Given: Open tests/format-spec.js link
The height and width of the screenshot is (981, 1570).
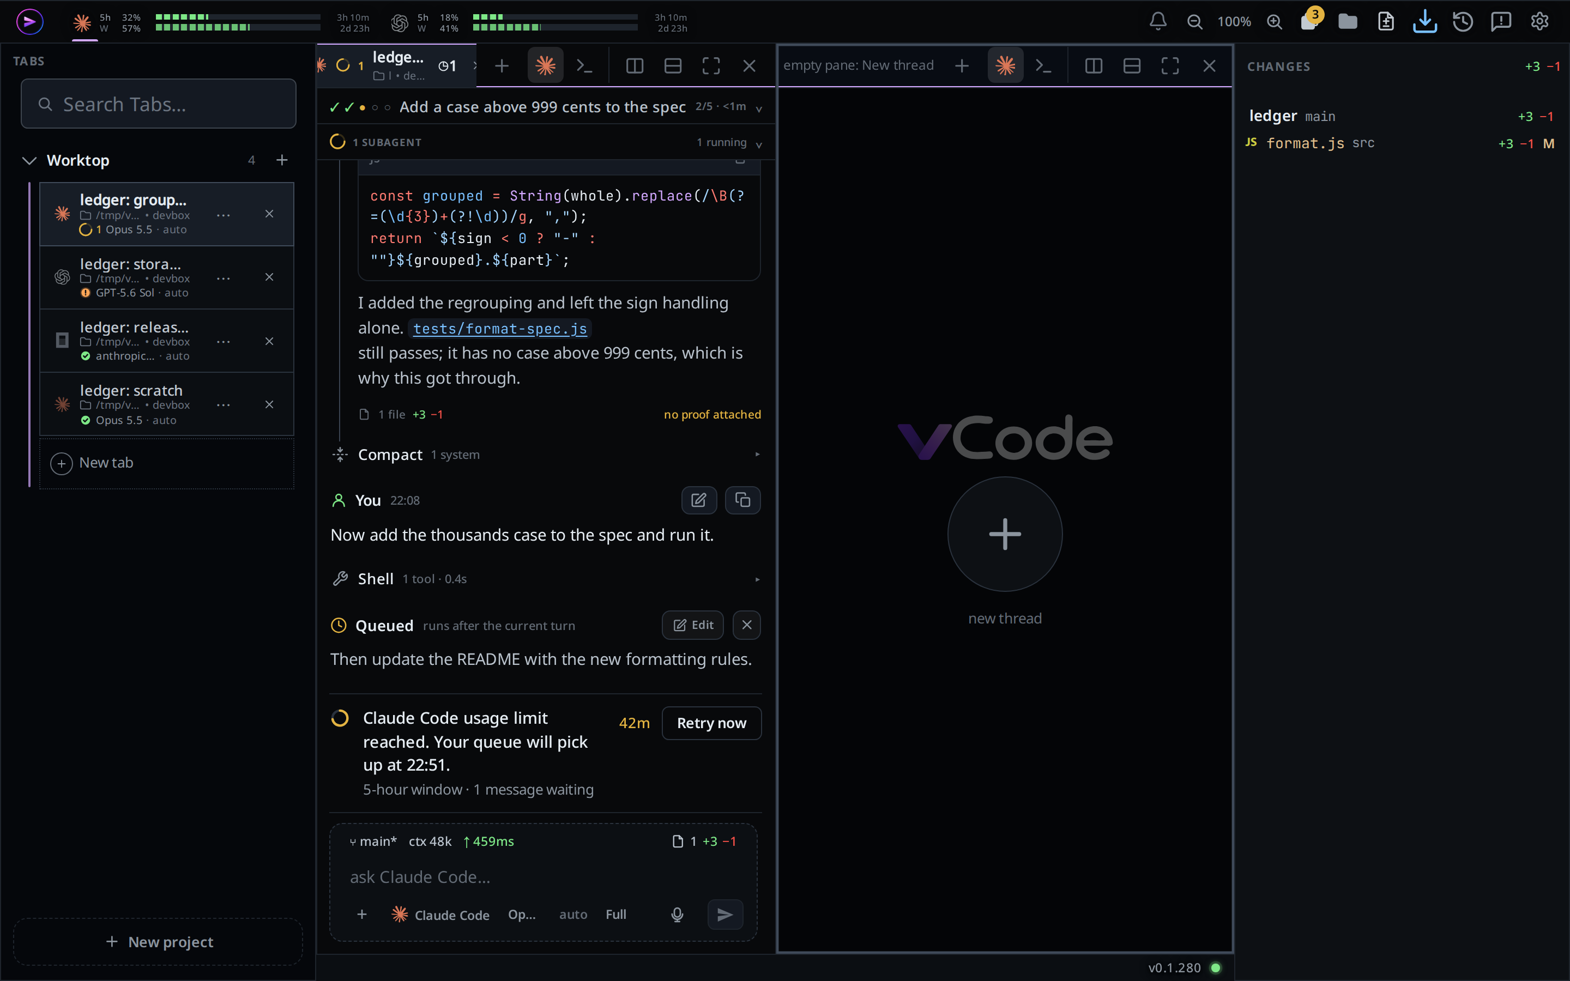Looking at the screenshot, I should click(499, 328).
